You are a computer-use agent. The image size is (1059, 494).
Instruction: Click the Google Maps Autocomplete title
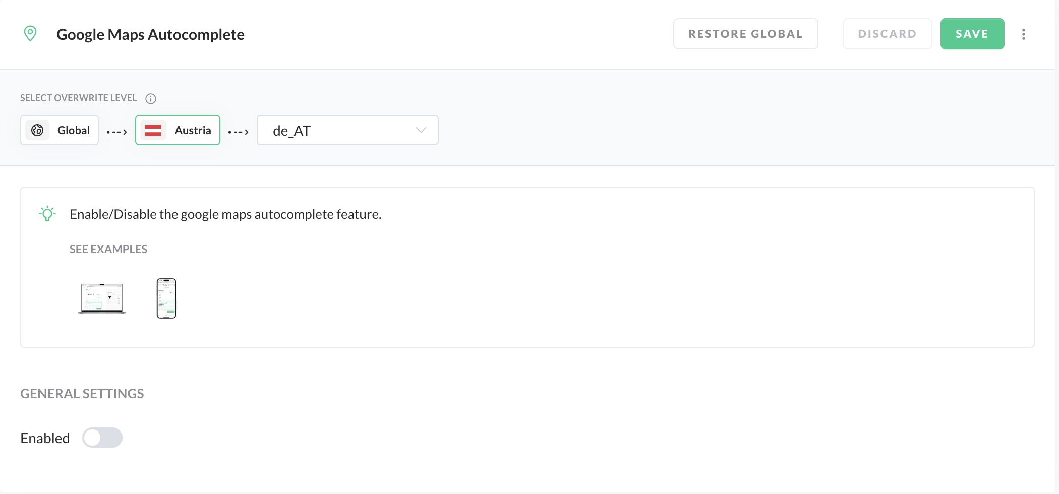(150, 34)
